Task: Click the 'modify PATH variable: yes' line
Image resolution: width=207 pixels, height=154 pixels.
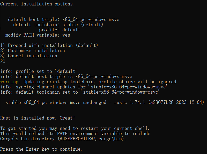Action: (x=38, y=35)
